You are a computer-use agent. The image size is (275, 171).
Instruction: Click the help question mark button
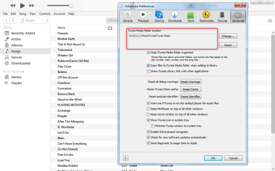[125, 158]
